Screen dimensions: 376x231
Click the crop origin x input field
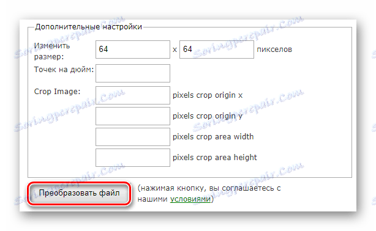133,95
